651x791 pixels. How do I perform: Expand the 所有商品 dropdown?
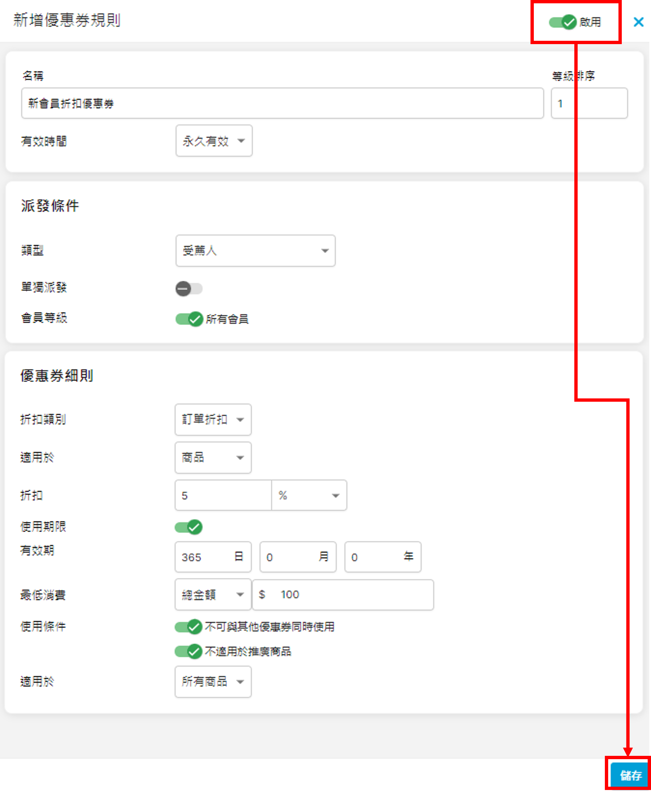(x=212, y=682)
